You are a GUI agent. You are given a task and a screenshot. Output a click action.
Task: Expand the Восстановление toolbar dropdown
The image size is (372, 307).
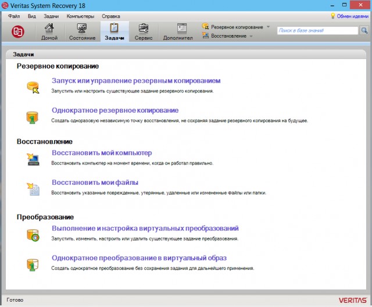[251, 36]
